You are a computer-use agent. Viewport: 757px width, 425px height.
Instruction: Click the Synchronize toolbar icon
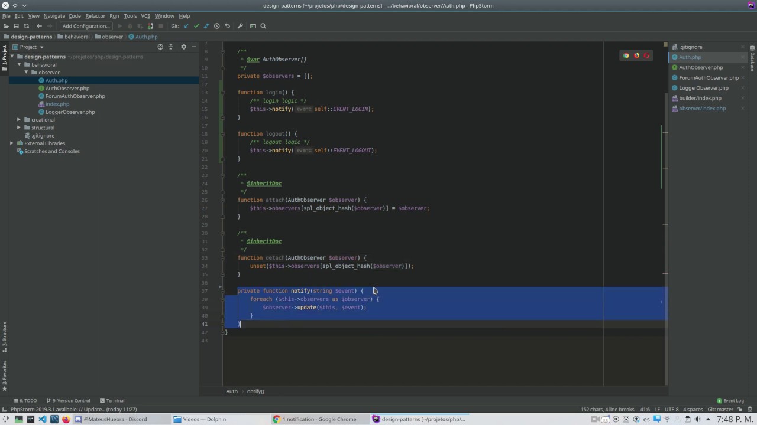[26, 26]
